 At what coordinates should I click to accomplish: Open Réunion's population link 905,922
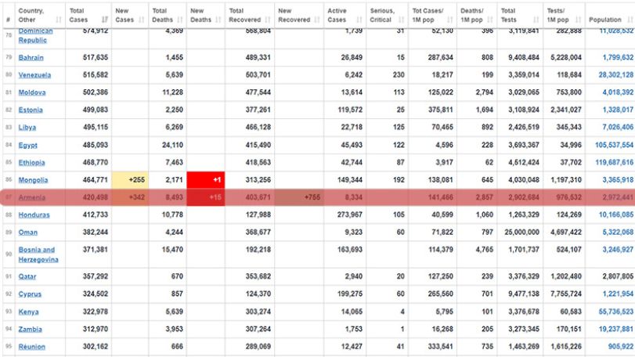coord(620,347)
